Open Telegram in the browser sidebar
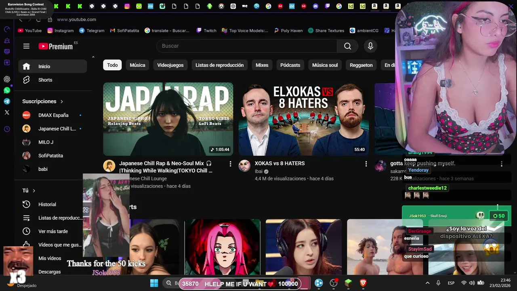517x291 pixels. (x=7, y=101)
